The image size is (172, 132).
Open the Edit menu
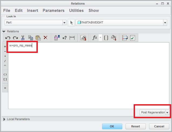pyautogui.click(x=19, y=11)
